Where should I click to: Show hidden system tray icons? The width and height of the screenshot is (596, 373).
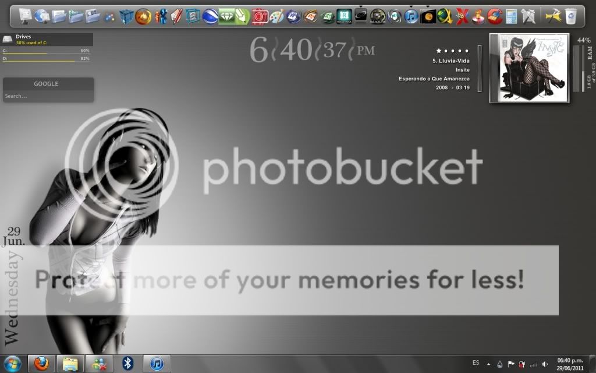488,364
